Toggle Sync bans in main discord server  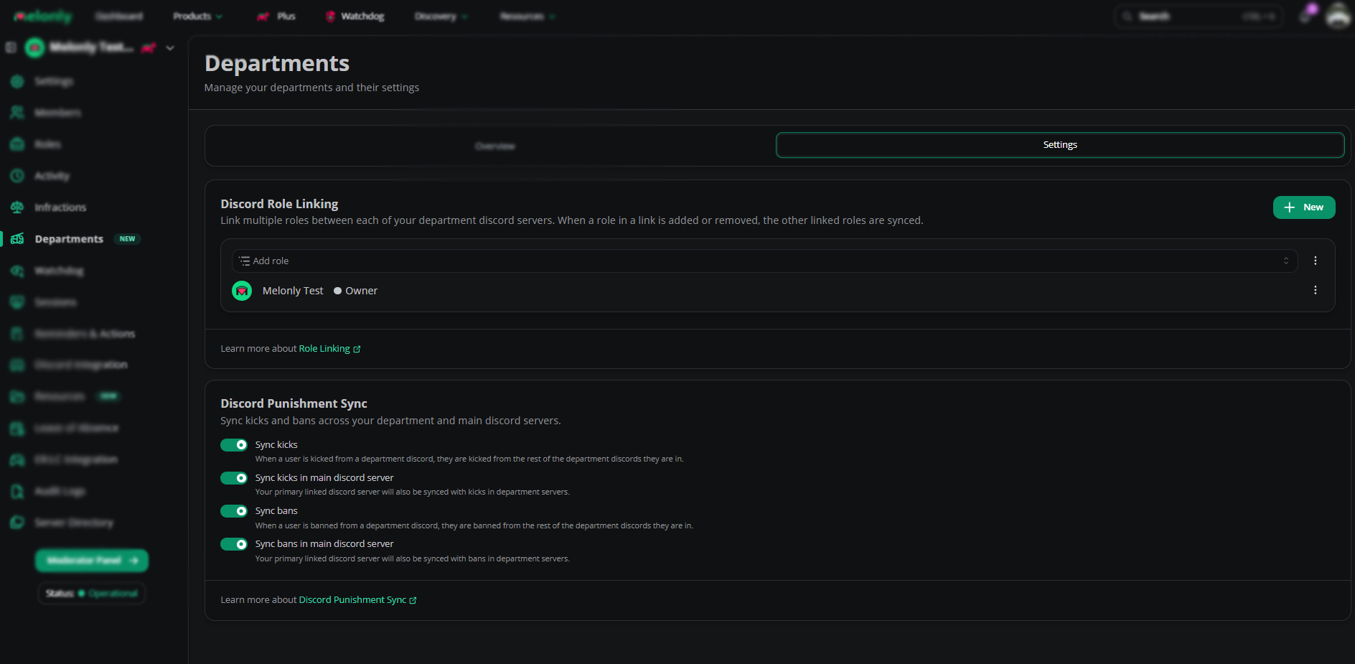[234, 544]
